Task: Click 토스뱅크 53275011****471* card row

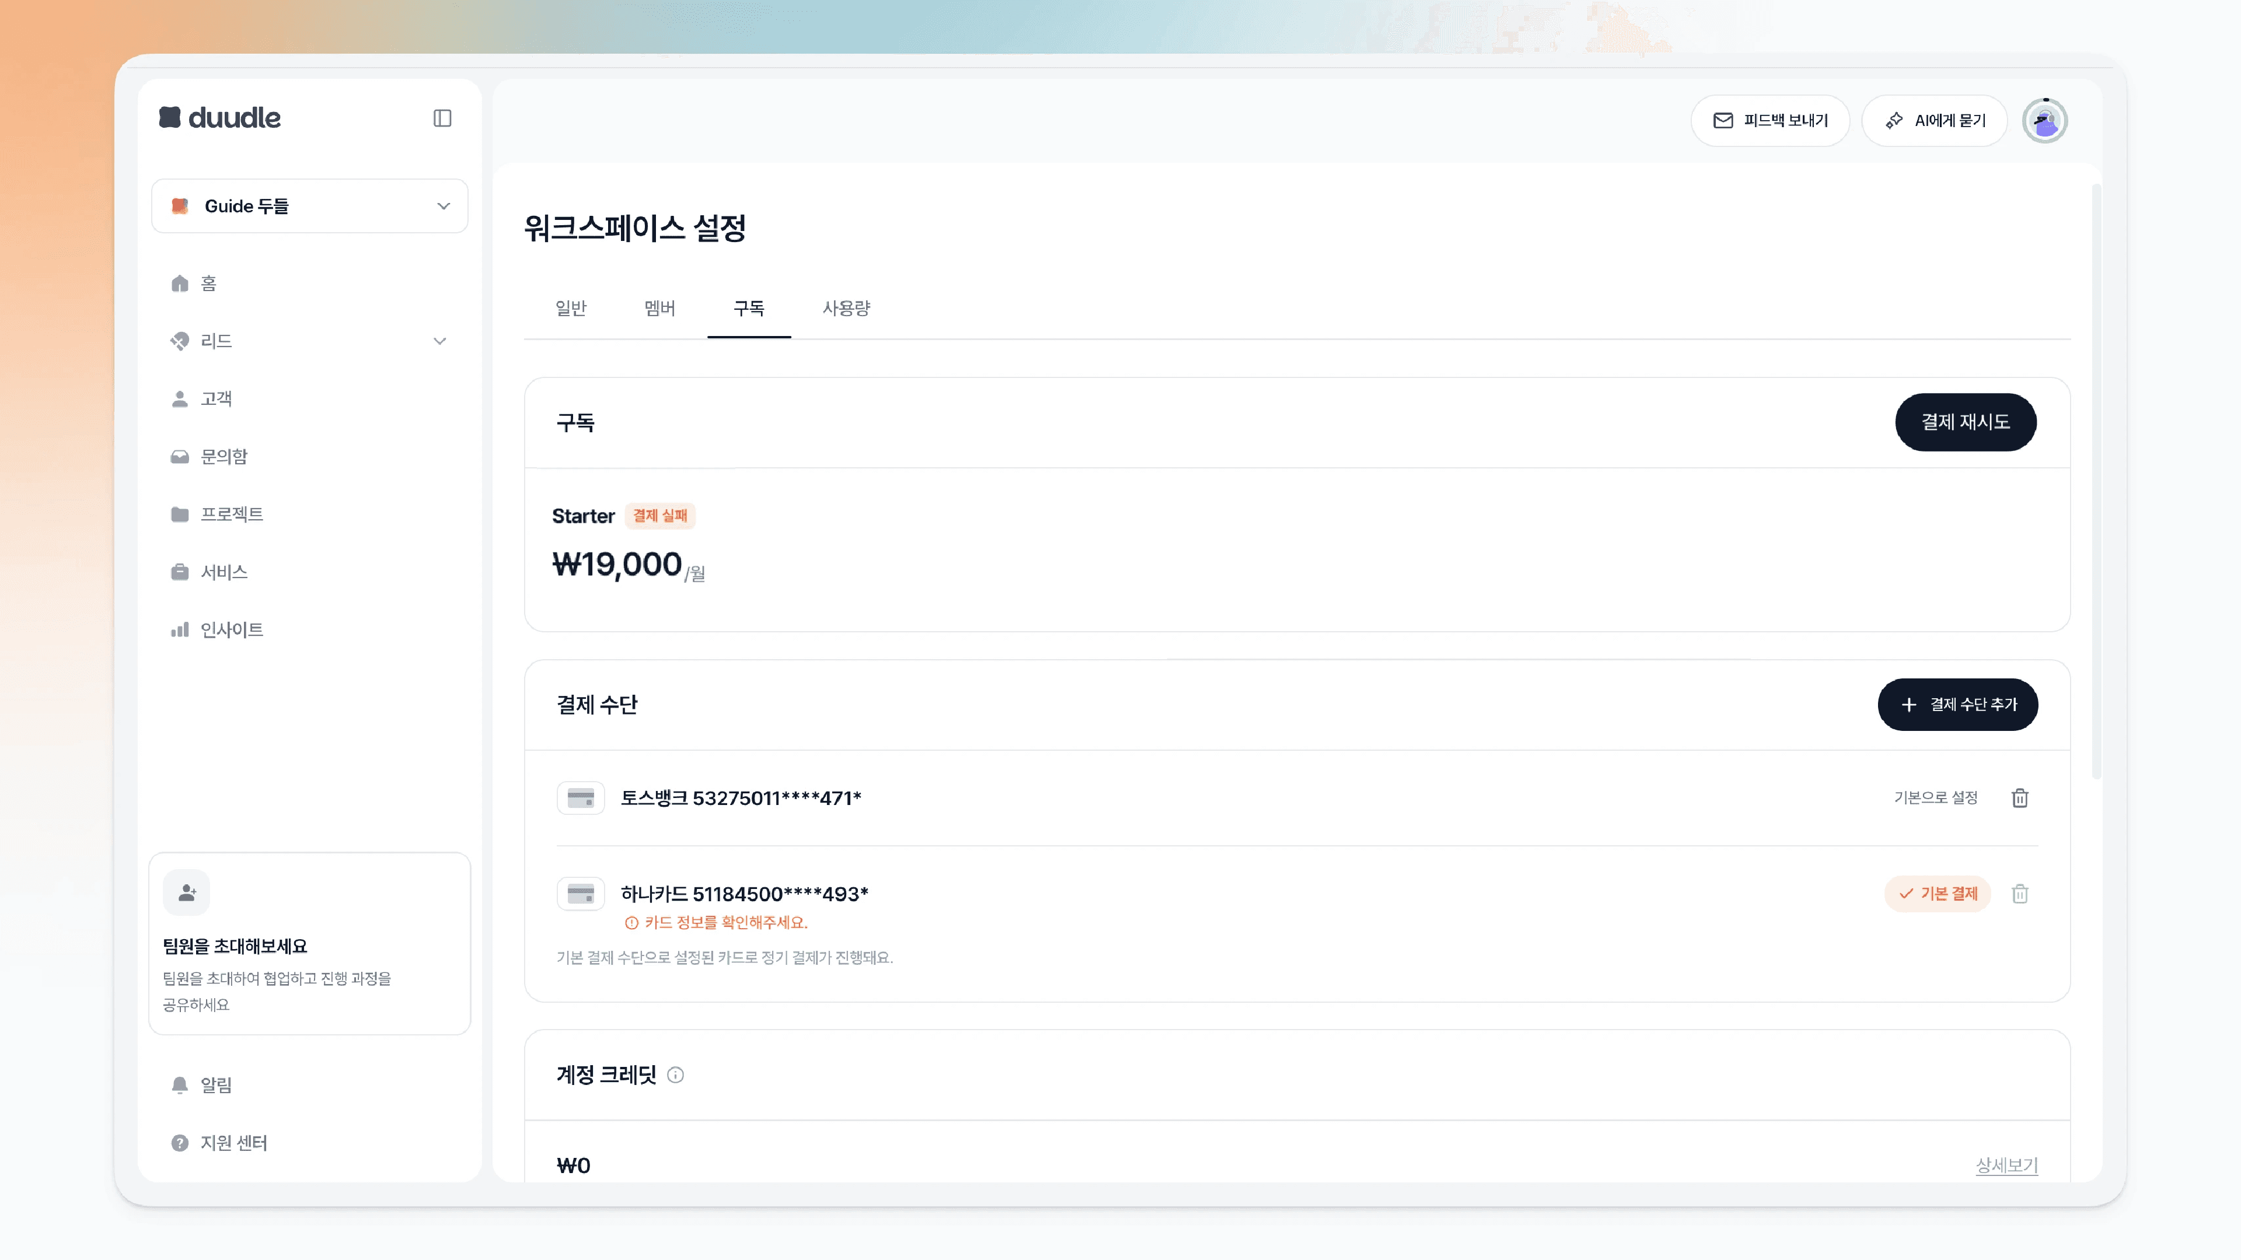Action: [1297, 798]
